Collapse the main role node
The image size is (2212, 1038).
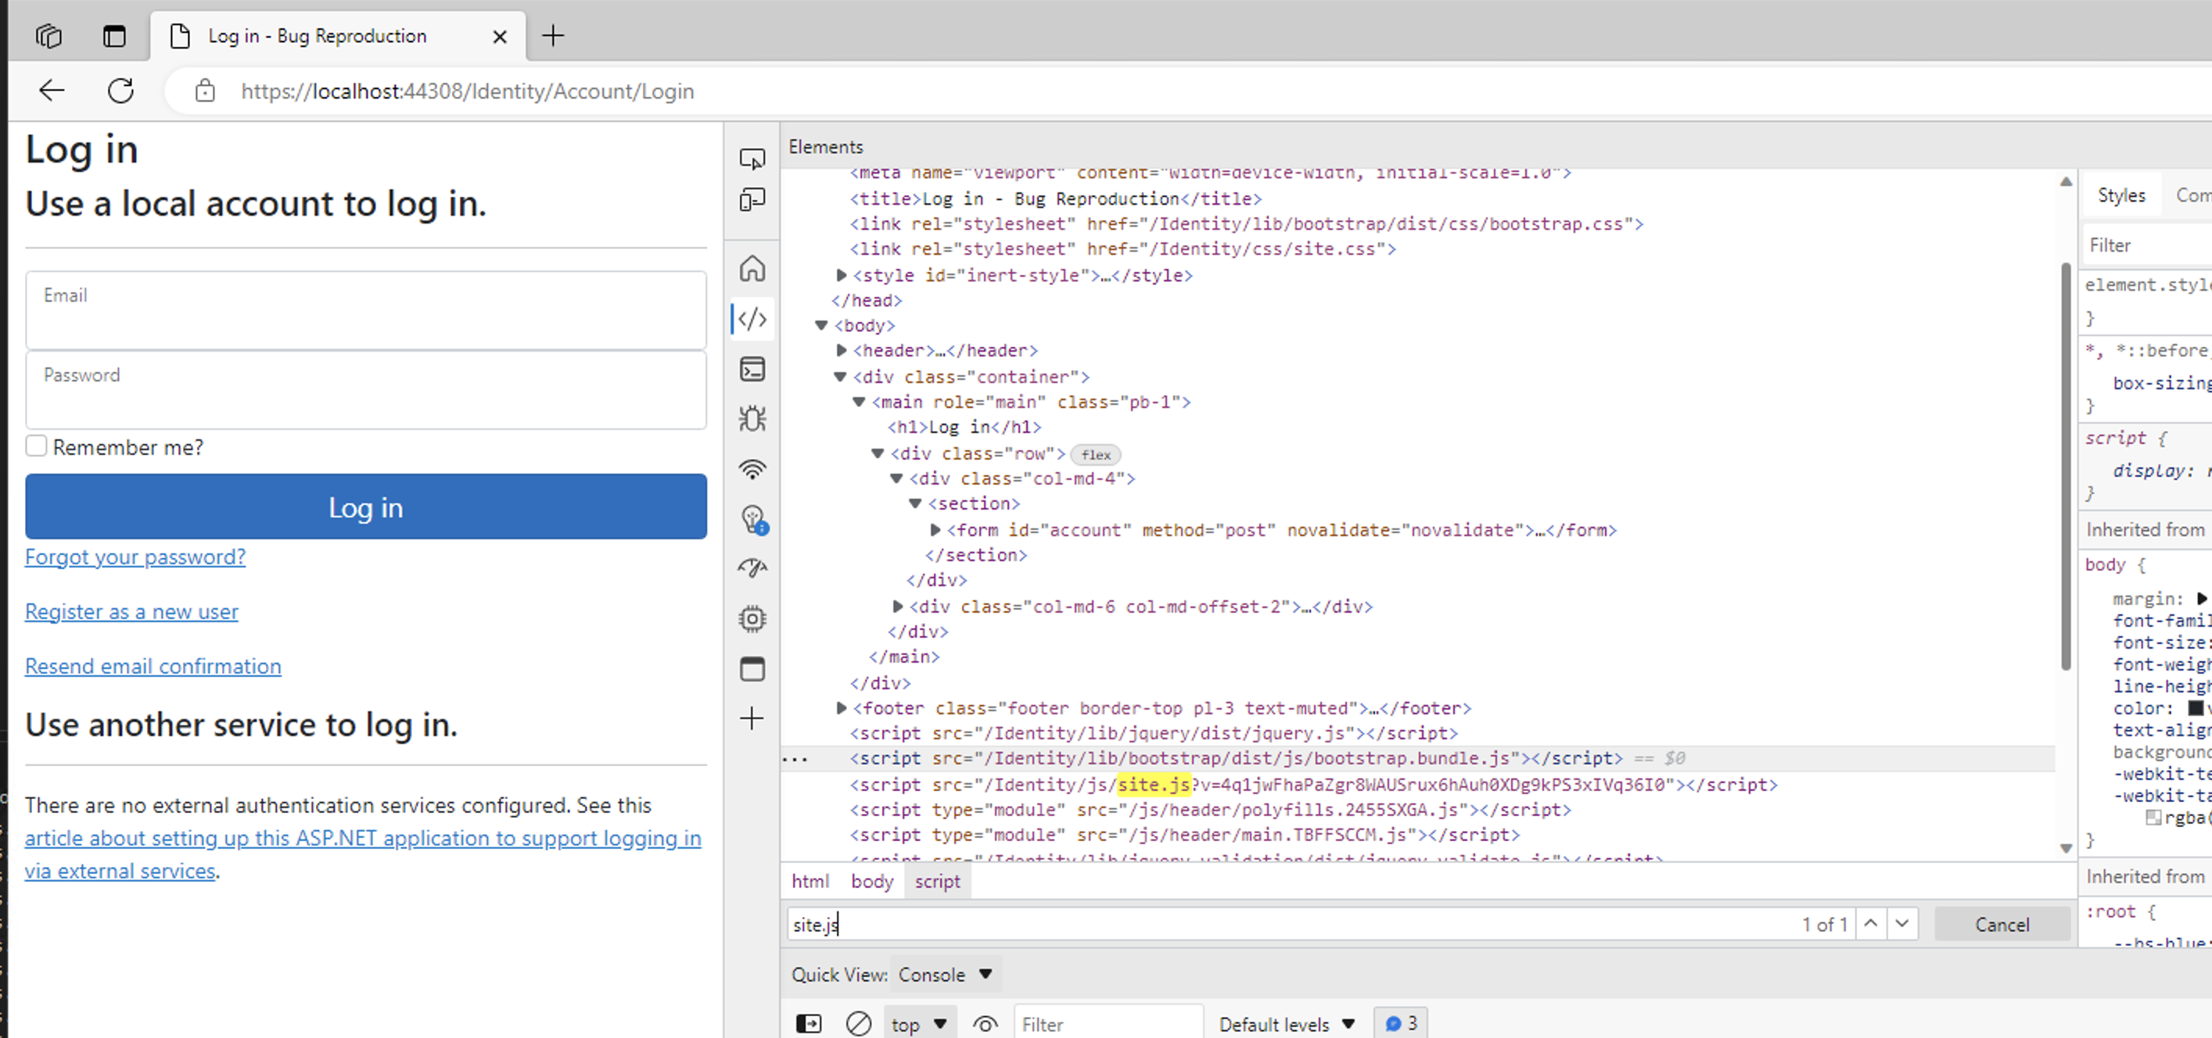click(x=859, y=402)
